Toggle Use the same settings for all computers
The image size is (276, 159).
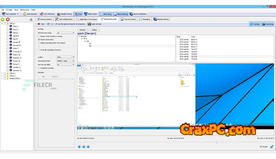(56, 24)
